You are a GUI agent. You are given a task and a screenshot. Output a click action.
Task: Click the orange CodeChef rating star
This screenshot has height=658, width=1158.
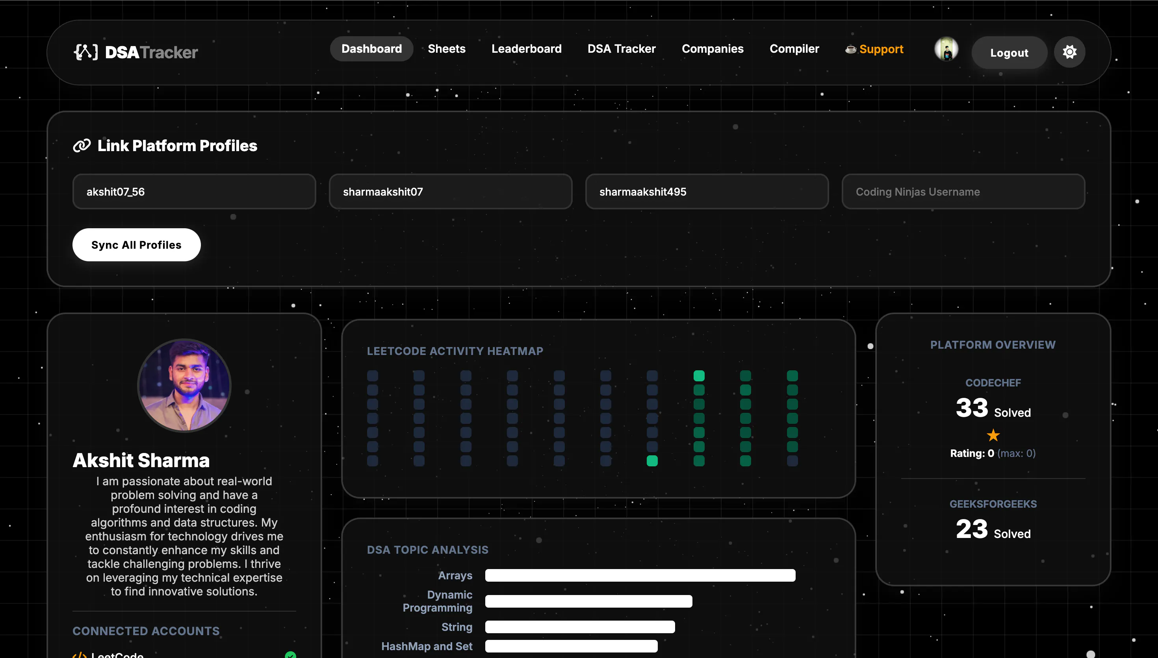[993, 435]
